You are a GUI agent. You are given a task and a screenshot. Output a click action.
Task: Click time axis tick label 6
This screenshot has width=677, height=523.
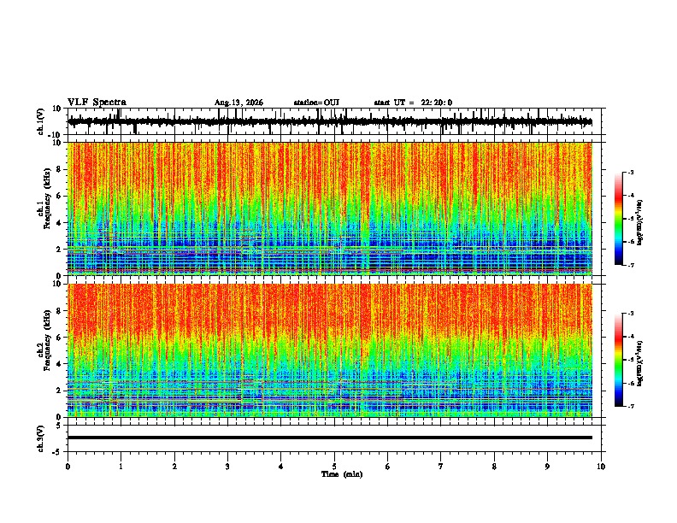coord(388,467)
